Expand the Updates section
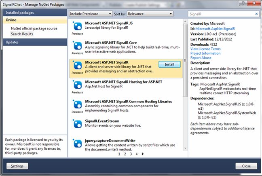The height and width of the screenshot is (176, 262). [x=35, y=42]
